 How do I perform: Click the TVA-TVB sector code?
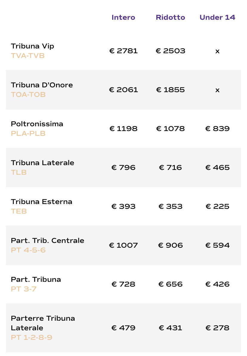tap(28, 56)
